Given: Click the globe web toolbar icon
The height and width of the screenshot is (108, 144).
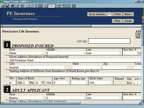Looking at the screenshot, I should coord(22,6).
